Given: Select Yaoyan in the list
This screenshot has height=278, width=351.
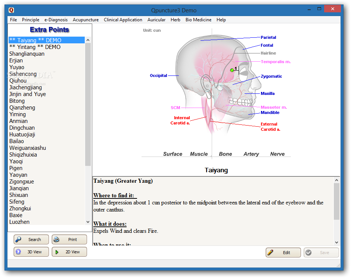Looking at the screenshot, I should (47, 175).
